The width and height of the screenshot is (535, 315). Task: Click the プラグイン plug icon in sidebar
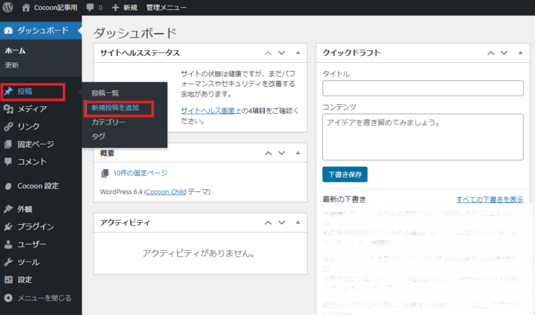[8, 227]
